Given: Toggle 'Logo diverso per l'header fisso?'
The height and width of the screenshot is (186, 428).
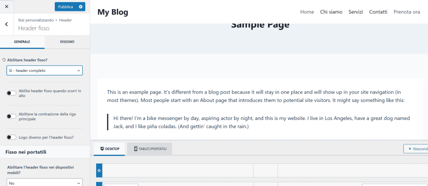Looking at the screenshot, I should tap(11, 138).
